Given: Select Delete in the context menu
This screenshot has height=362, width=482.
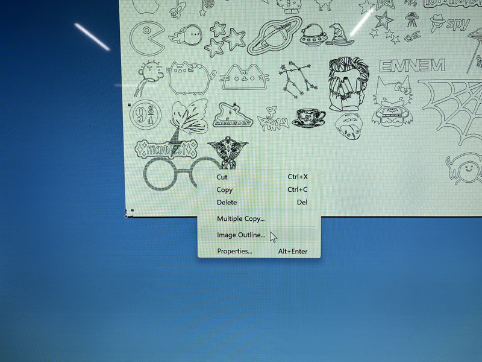Looking at the screenshot, I should pyautogui.click(x=258, y=202).
